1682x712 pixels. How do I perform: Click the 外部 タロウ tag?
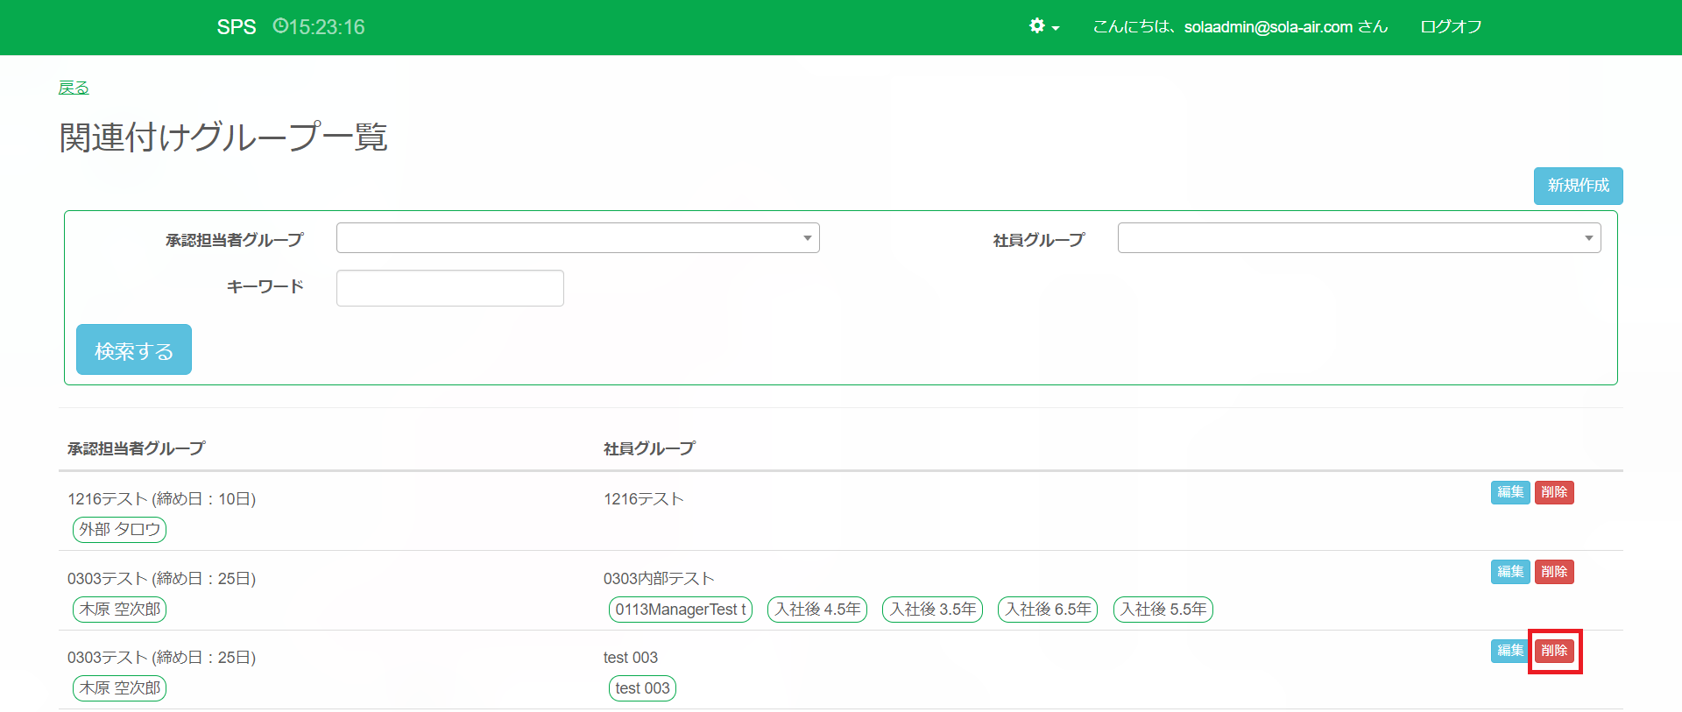pos(119,530)
